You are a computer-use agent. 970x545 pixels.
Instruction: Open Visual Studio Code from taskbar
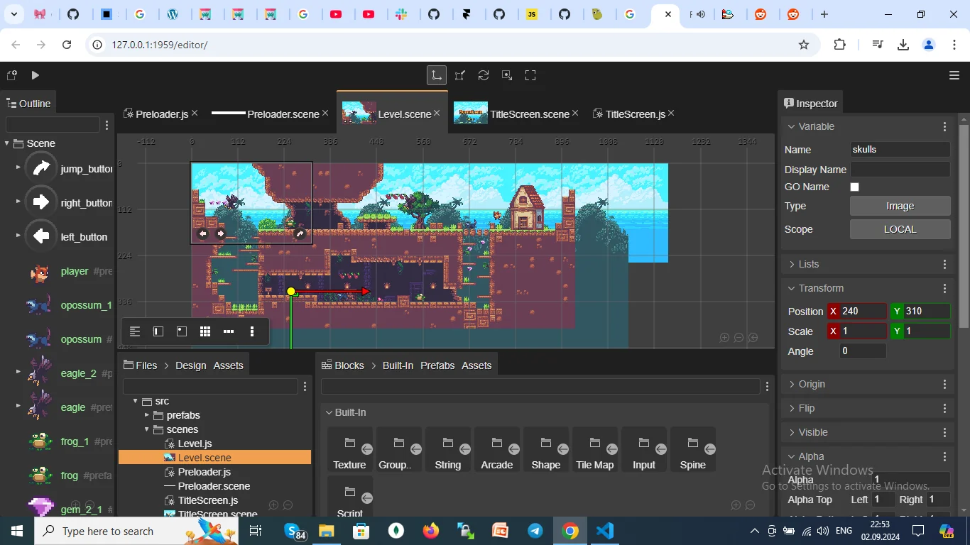point(604,531)
